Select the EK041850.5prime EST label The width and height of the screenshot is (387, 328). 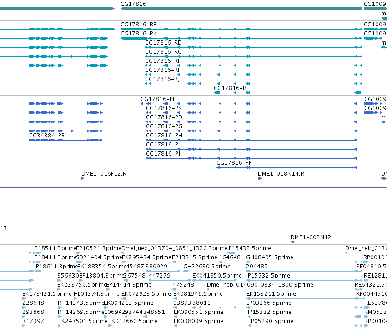[x=217, y=276]
